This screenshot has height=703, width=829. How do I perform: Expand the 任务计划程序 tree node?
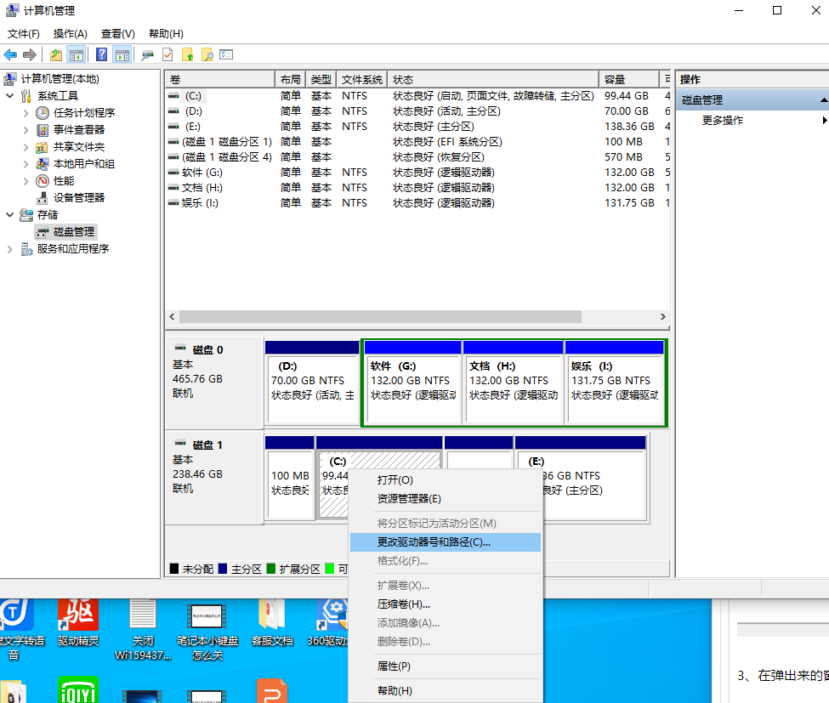(26, 113)
